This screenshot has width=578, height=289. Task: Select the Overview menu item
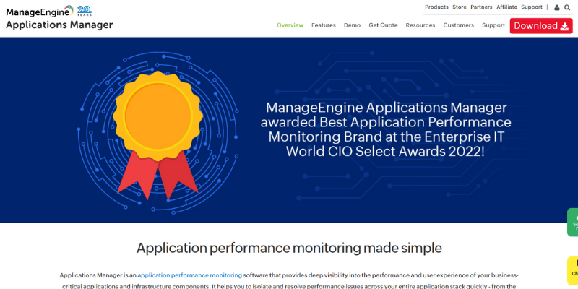tap(290, 25)
